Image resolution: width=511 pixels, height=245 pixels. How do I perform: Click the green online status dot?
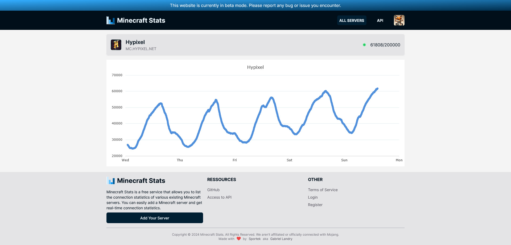click(364, 45)
